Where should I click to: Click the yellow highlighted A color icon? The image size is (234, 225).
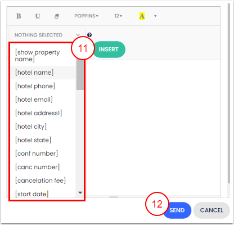(x=142, y=16)
